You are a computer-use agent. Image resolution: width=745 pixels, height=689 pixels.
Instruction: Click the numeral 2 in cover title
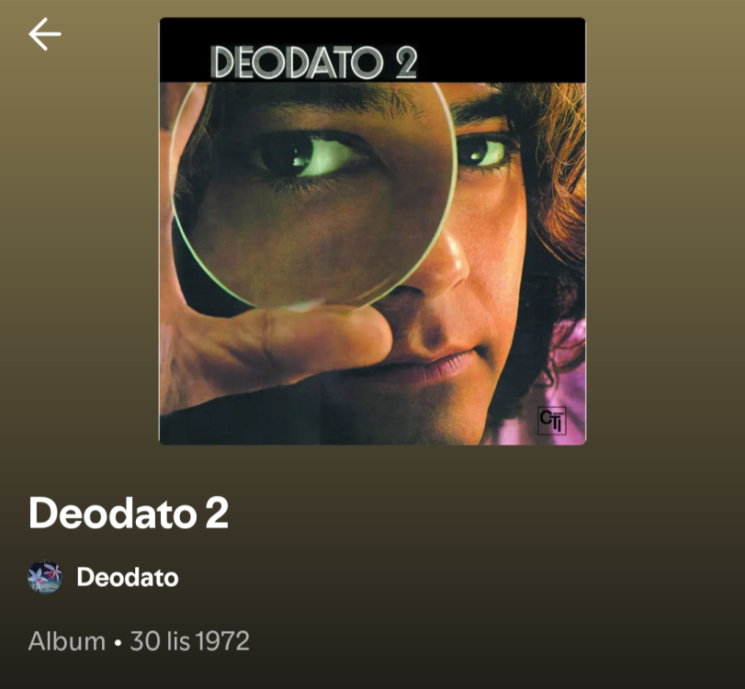point(406,62)
